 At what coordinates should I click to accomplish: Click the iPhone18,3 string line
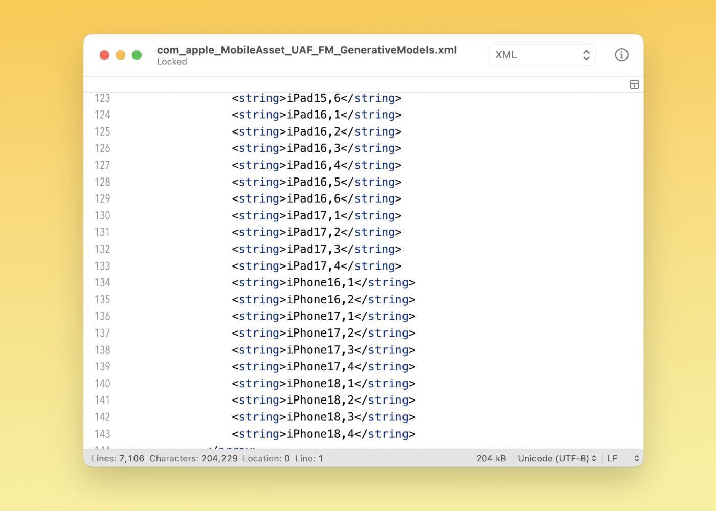pyautogui.click(x=324, y=417)
